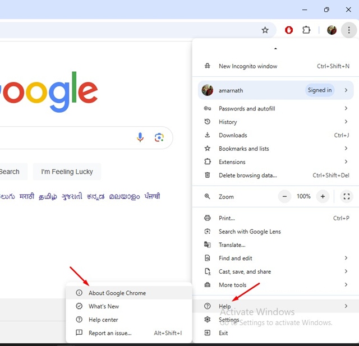
Task: Click the Downloads arrow icon
Action: pyautogui.click(x=208, y=135)
